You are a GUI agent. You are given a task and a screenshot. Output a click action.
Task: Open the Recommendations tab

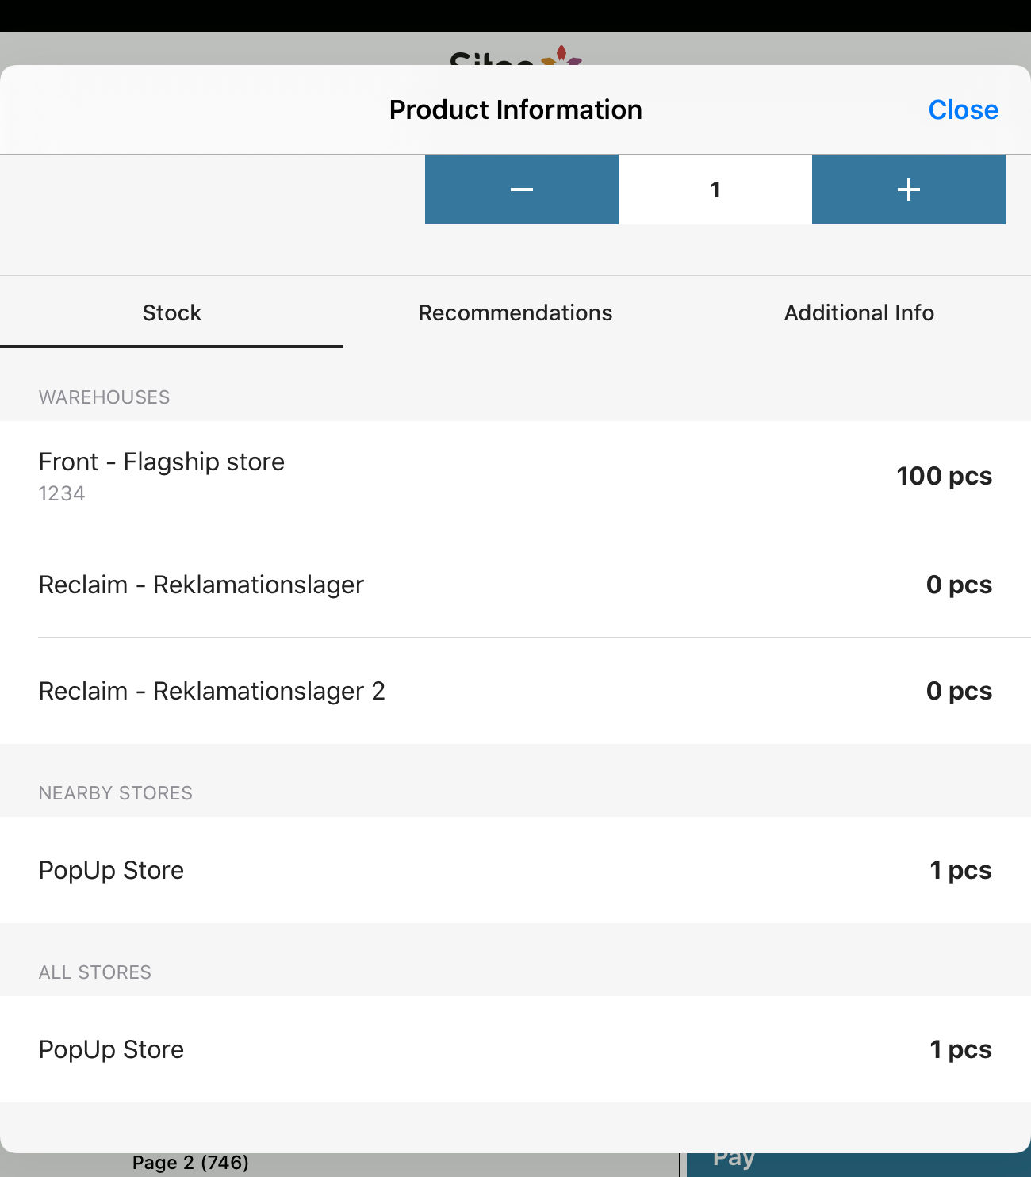click(515, 312)
